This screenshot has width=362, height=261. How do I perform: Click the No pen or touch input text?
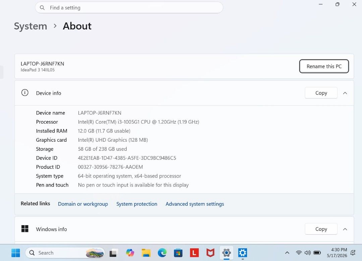(133, 185)
